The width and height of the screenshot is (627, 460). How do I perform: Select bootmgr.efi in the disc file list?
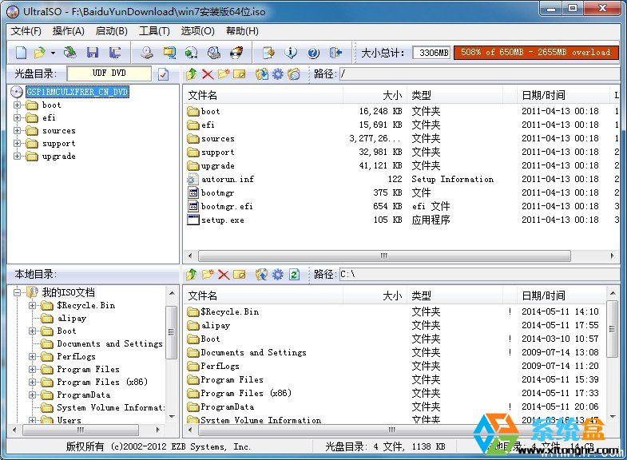227,207
